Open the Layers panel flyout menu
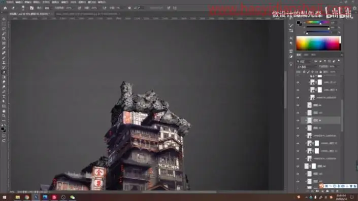 pos(342,55)
